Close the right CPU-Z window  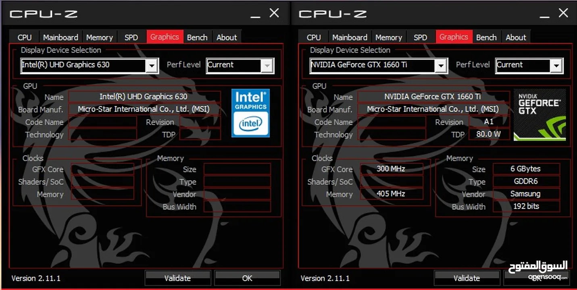click(x=563, y=13)
